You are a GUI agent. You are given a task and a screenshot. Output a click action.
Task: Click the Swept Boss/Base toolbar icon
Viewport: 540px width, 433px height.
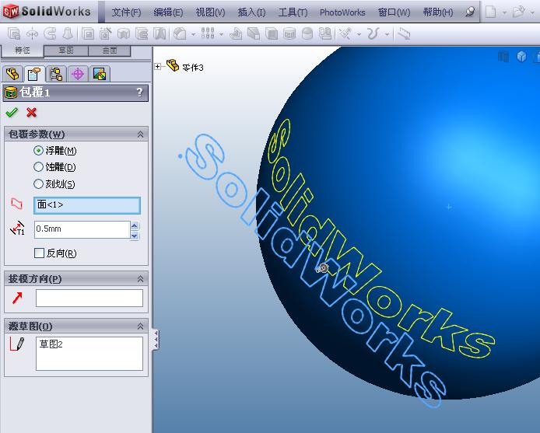point(50,33)
